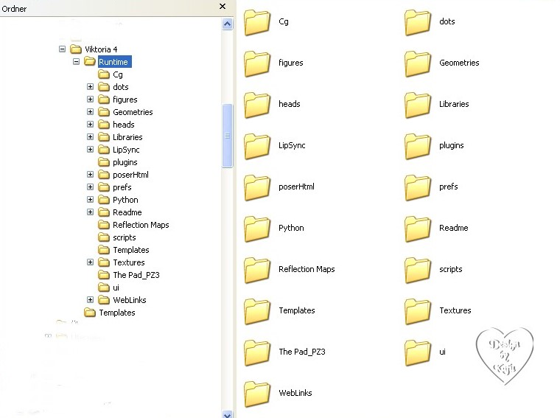Expand the heads node in tree
The width and height of the screenshot is (560, 418).
tap(90, 124)
